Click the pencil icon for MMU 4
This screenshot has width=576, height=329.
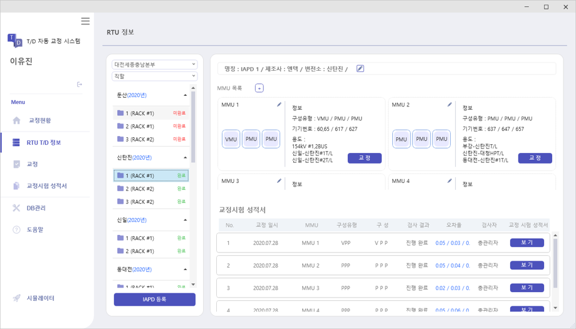tap(449, 181)
